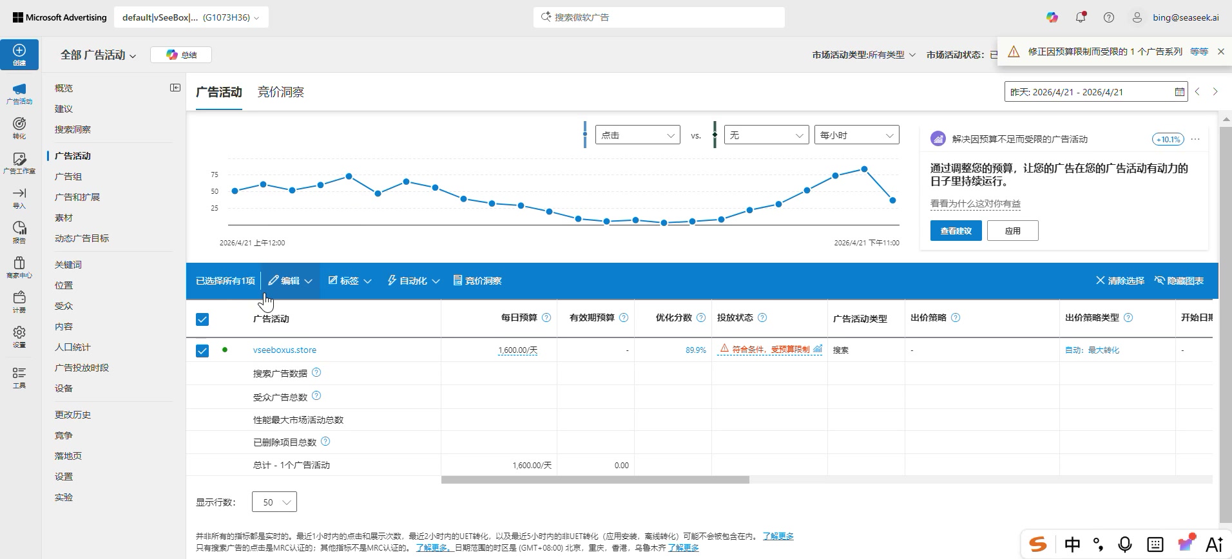
Task: Open the 设置 gear icon in left rail
Action: (19, 332)
